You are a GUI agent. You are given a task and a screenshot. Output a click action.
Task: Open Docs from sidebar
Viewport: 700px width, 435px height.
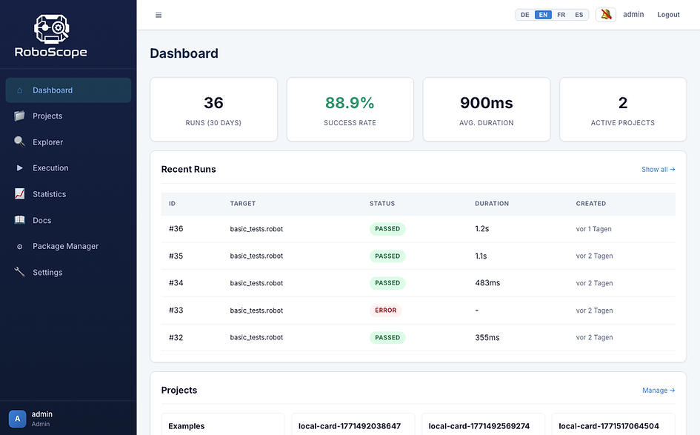coord(68,220)
